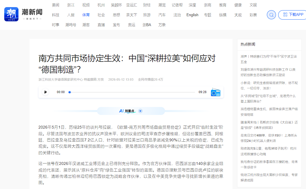This screenshot has height=189, width=306.
Task: Click the 热点新闻 sidebar heading
Action: [248, 44]
